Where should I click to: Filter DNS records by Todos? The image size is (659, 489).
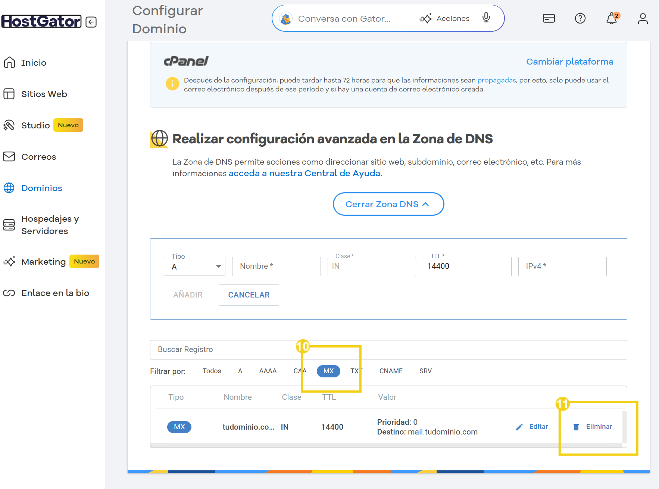coord(212,371)
